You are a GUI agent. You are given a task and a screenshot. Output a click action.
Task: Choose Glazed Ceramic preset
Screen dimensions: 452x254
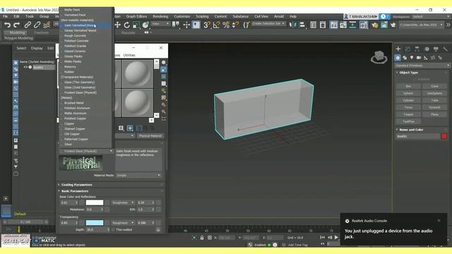tap(85, 51)
